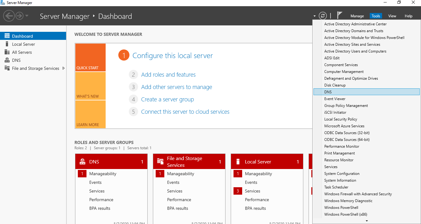Click Configure this local server link
The height and width of the screenshot is (224, 421).
(x=173, y=56)
